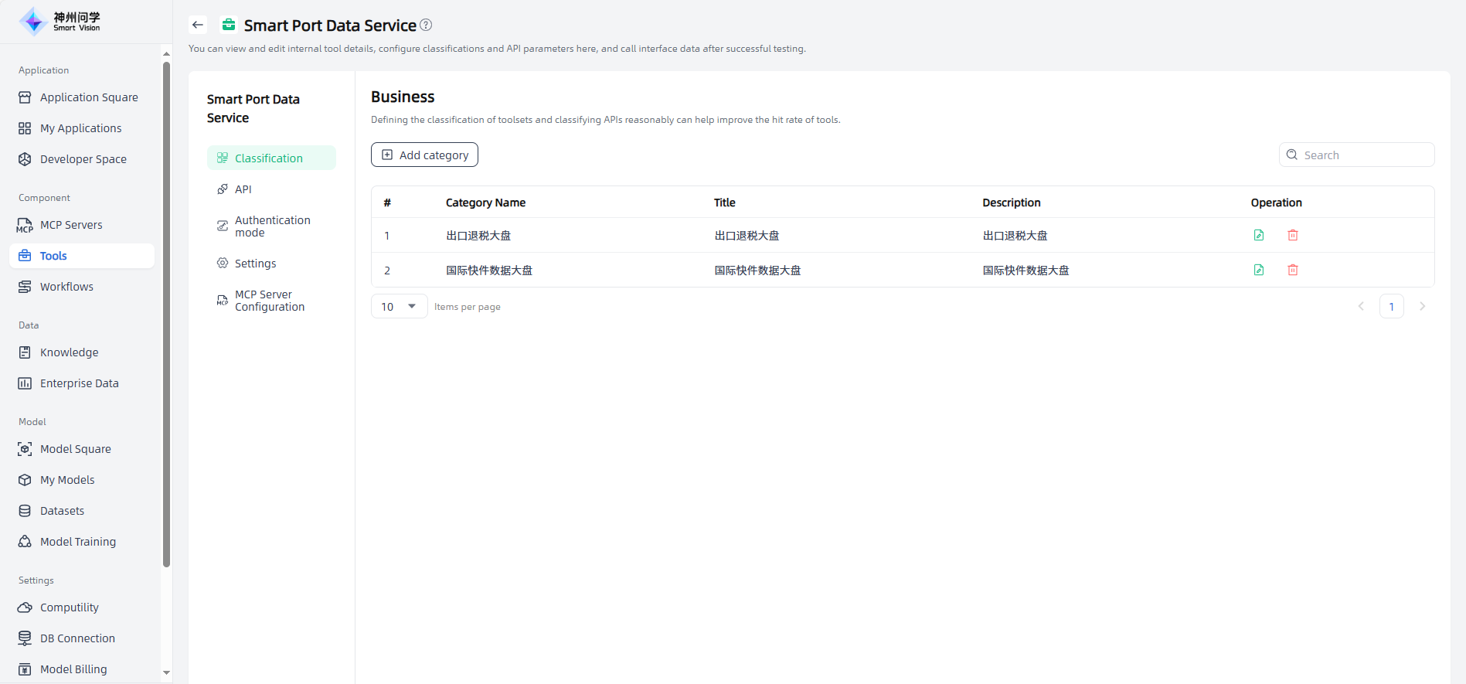Open the items per page dropdown
Image resolution: width=1466 pixels, height=684 pixels.
[x=399, y=307]
